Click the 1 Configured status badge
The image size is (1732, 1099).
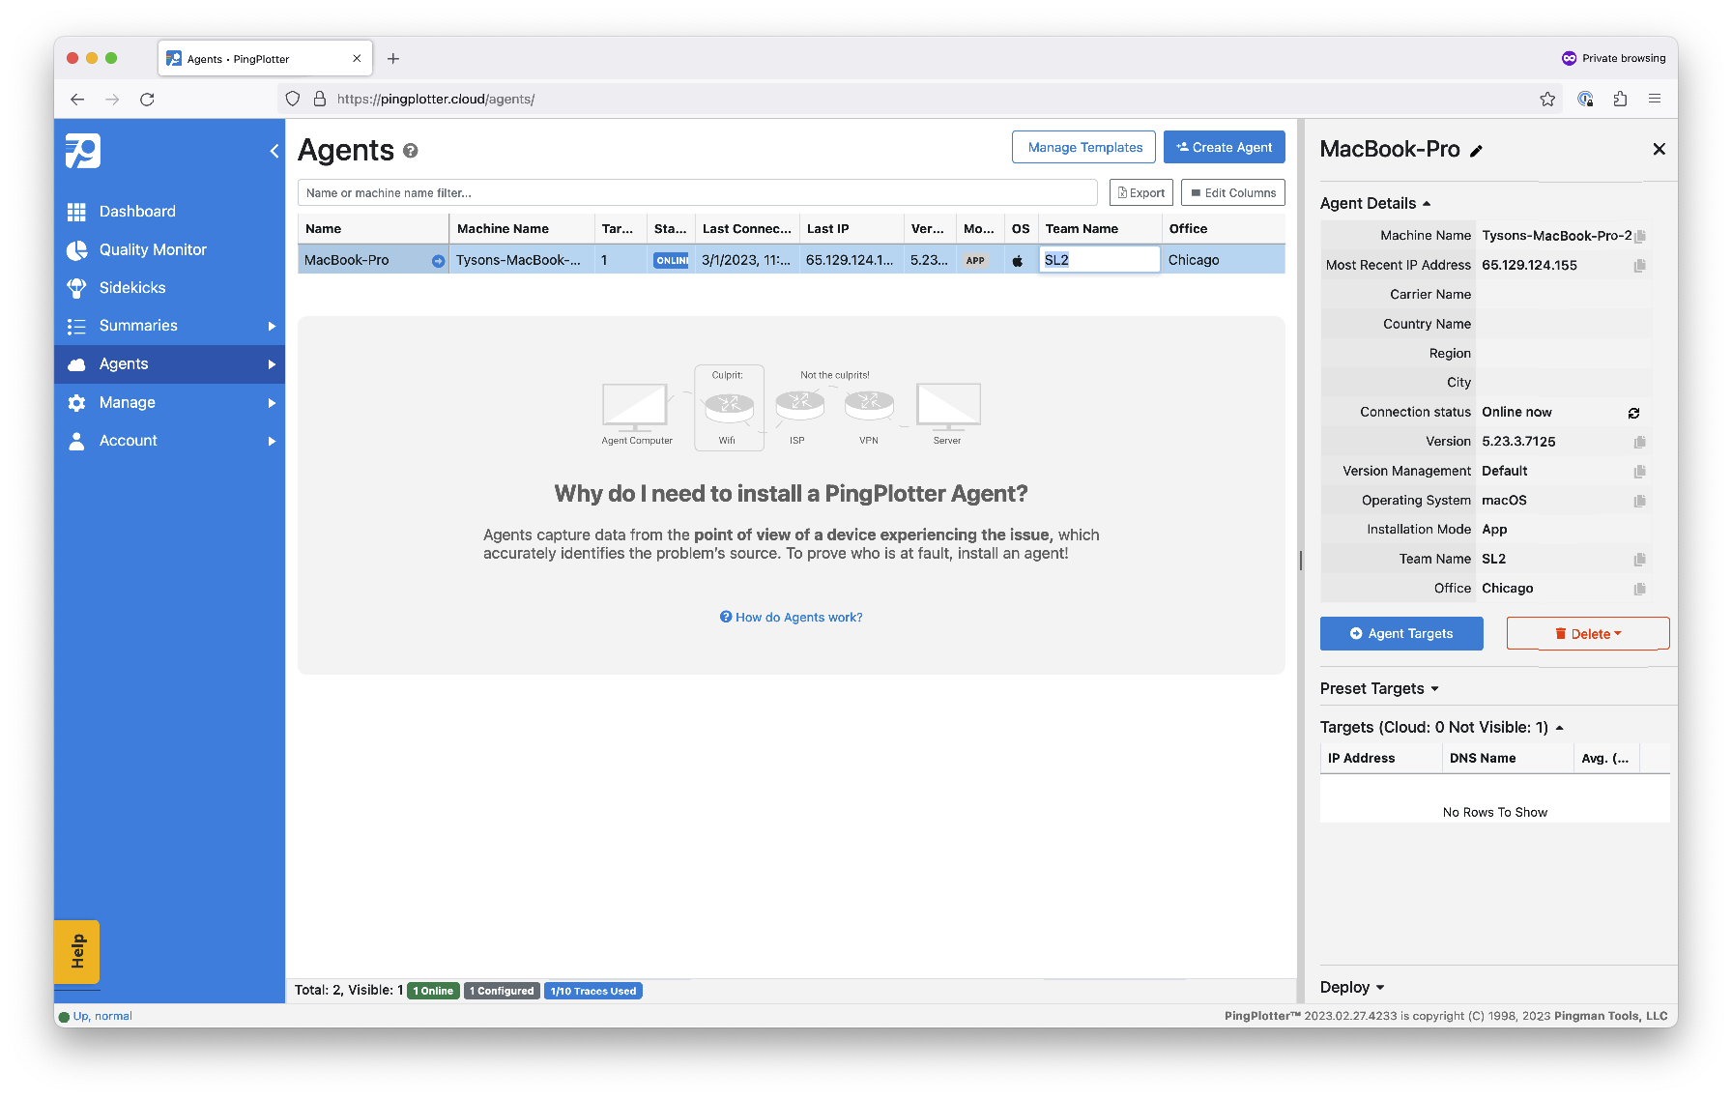502,991
